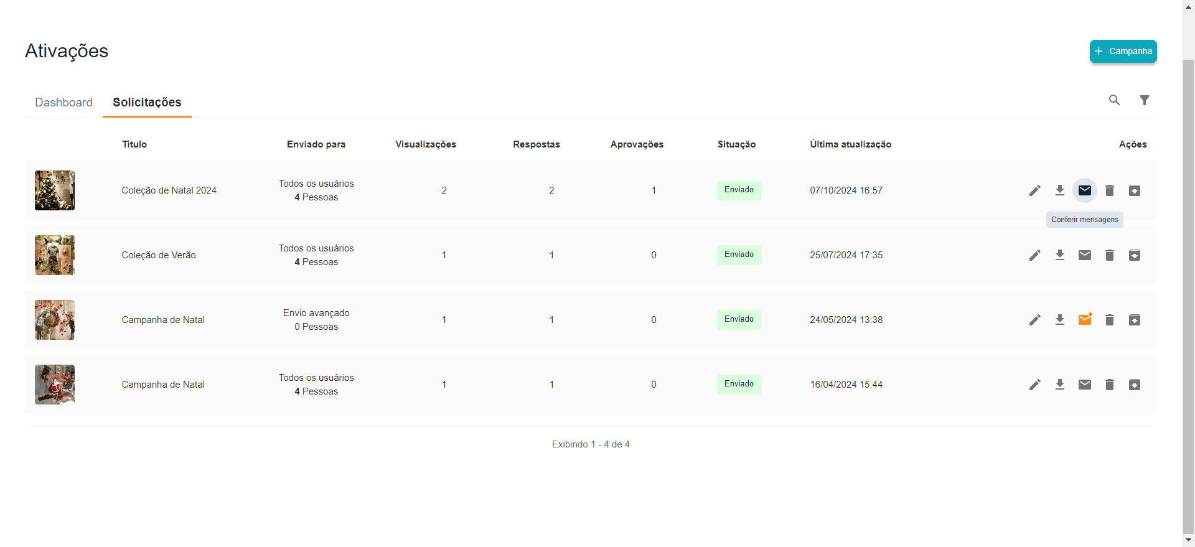
Task: Click the Ativações page heading
Action: tap(67, 51)
